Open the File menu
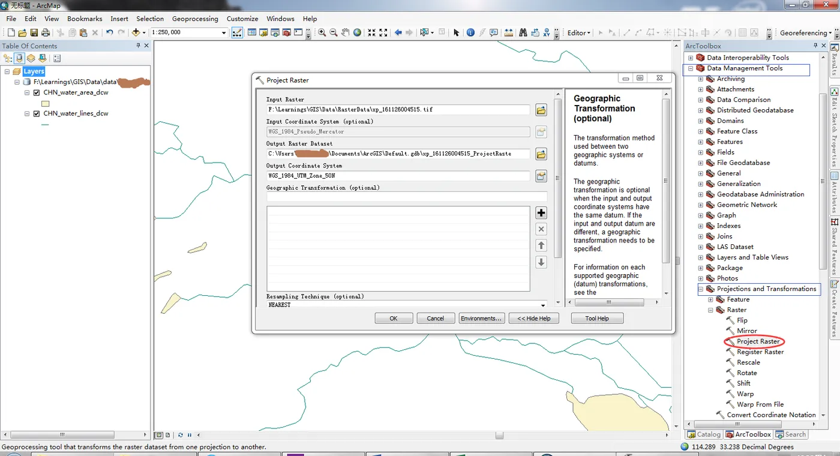 pos(11,19)
